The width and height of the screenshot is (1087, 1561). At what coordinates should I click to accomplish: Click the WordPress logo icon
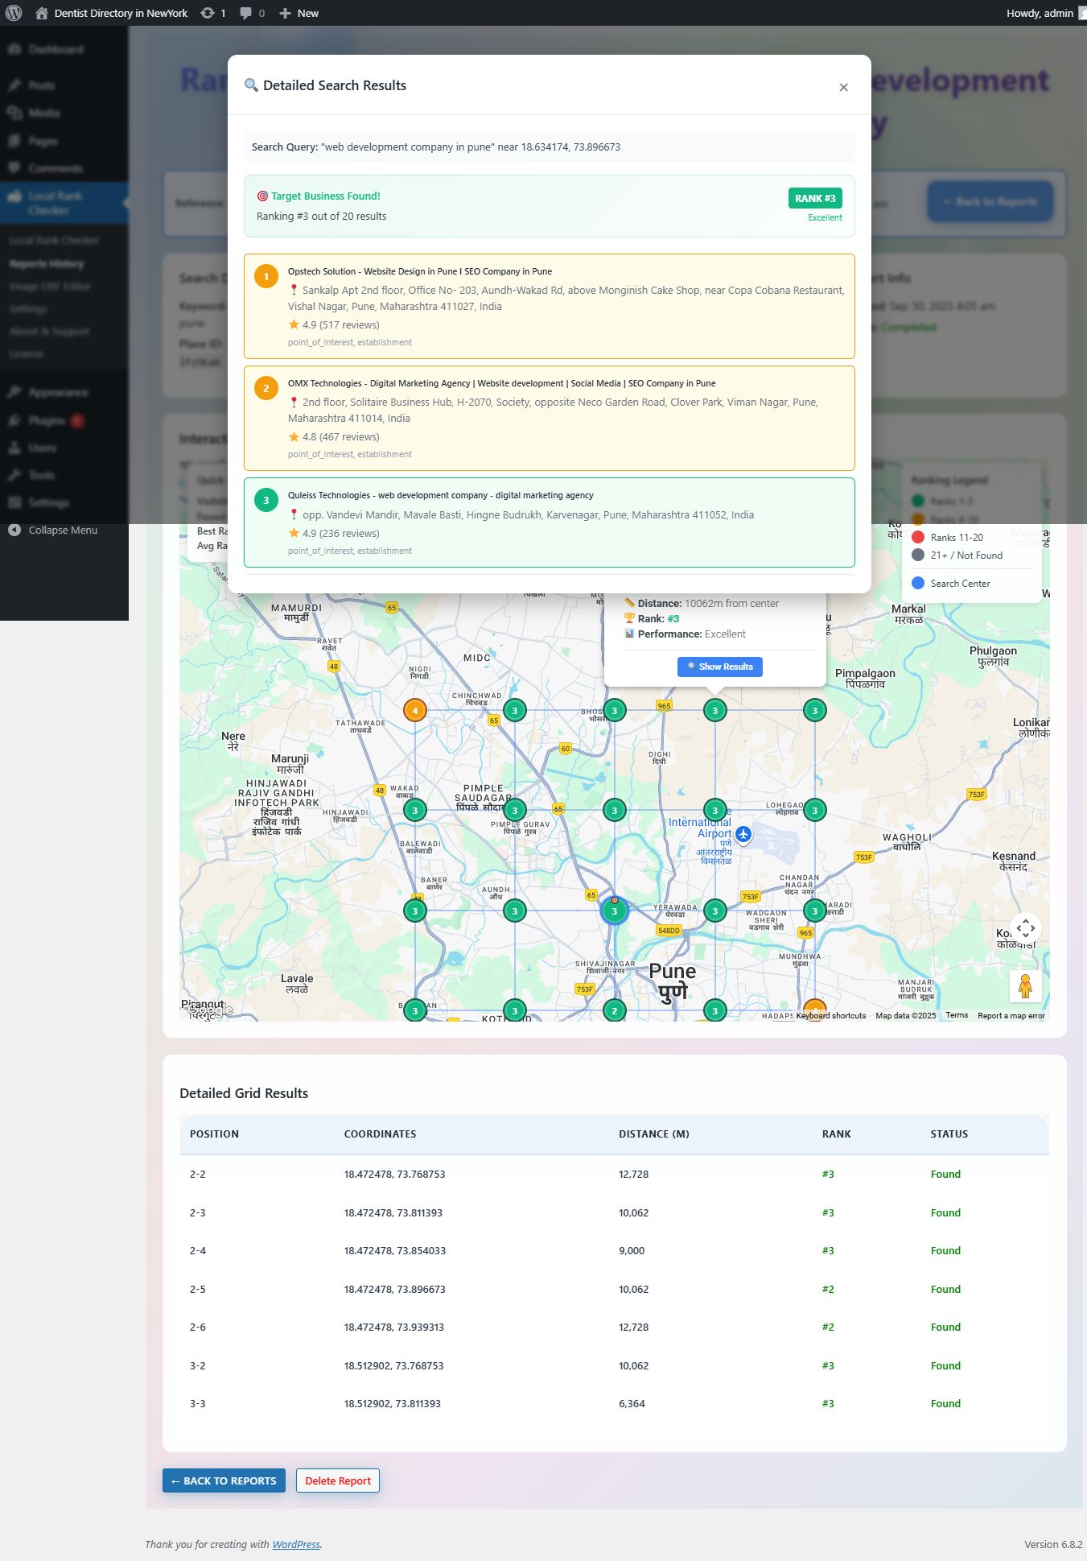14,13
